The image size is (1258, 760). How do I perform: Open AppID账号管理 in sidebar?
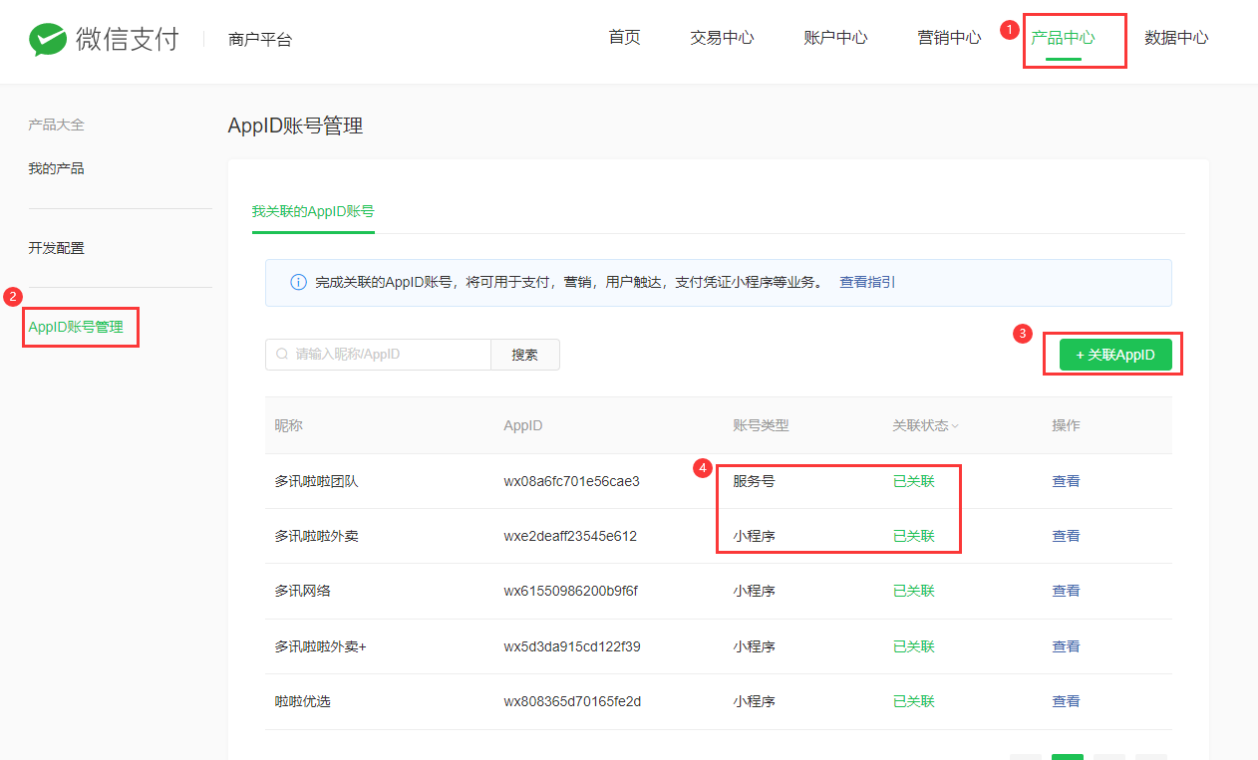[76, 327]
